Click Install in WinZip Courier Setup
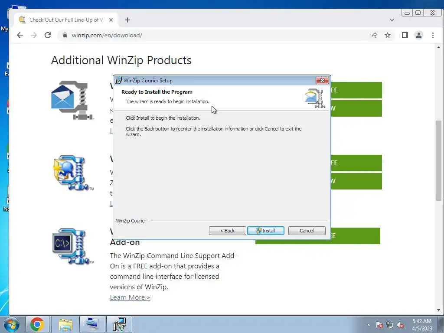444x333 pixels. tap(266, 231)
